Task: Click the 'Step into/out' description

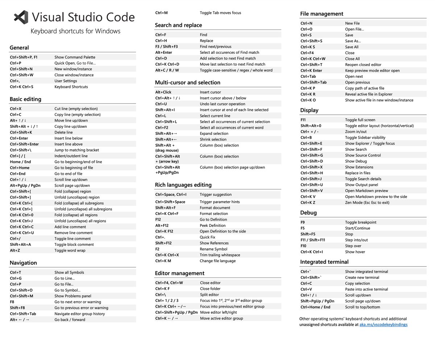Action: pyautogui.click(x=356, y=240)
